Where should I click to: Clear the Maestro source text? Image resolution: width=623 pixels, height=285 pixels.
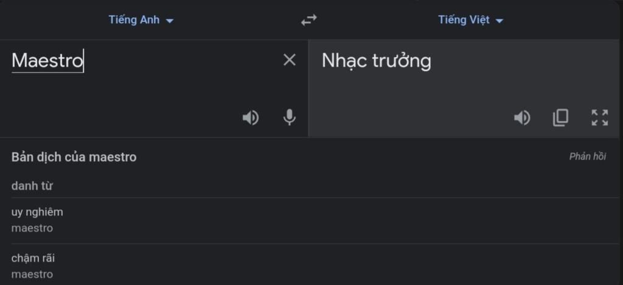click(x=289, y=60)
